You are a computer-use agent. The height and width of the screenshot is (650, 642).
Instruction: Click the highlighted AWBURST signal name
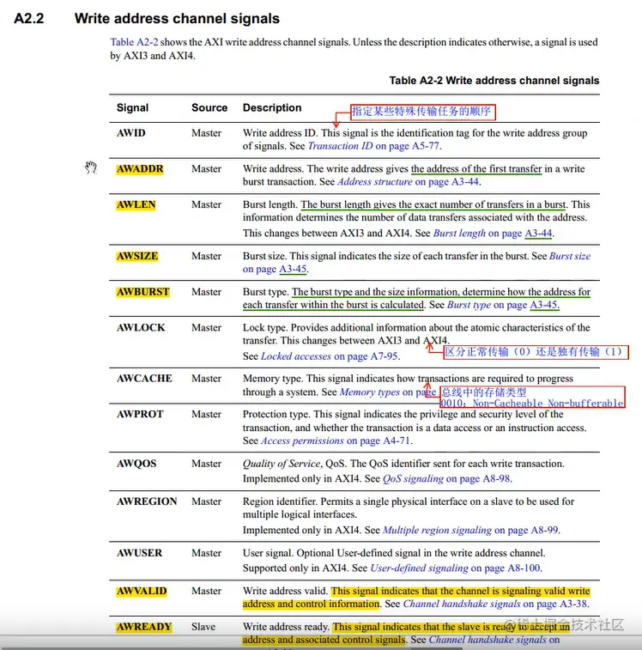[x=143, y=291]
